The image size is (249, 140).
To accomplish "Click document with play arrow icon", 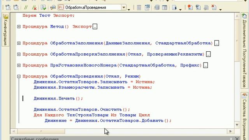I will tap(174, 7).
